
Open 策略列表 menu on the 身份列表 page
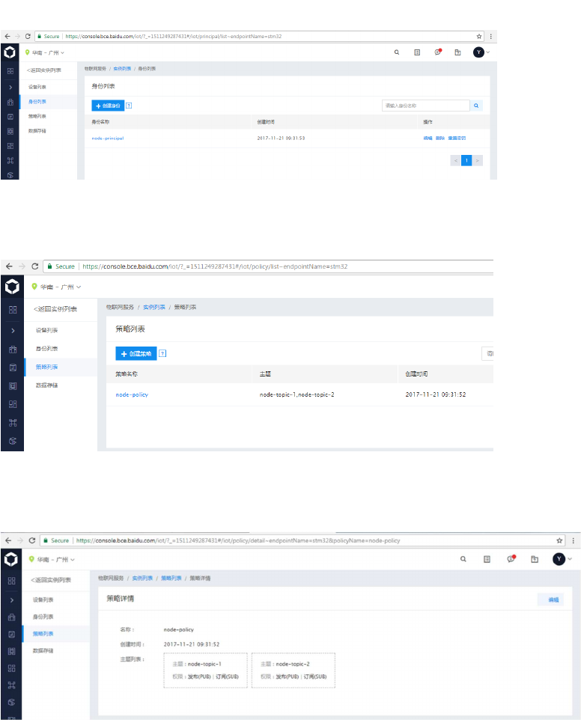click(x=37, y=116)
